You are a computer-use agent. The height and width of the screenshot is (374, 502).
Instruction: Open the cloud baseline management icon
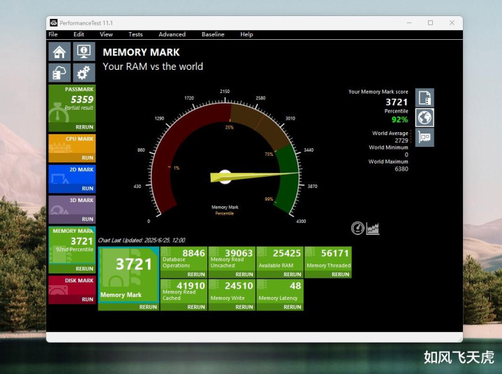pos(59,73)
